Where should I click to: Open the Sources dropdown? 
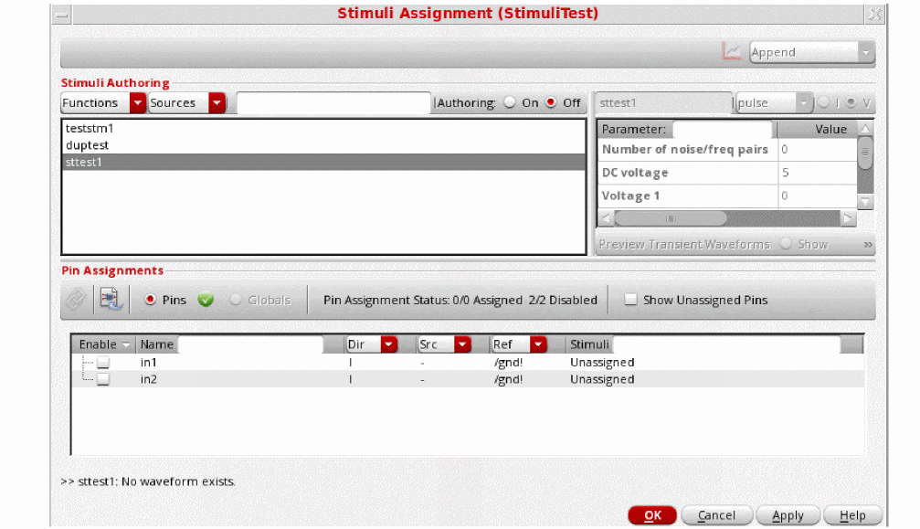pyautogui.click(x=217, y=102)
